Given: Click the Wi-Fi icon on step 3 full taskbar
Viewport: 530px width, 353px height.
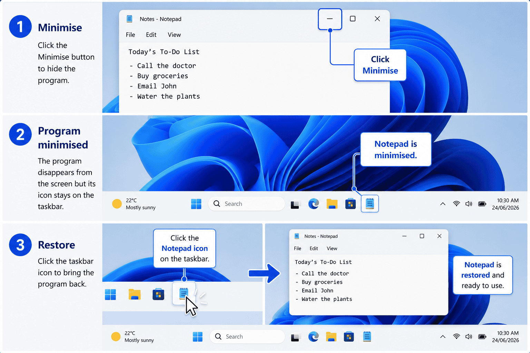Looking at the screenshot, I should coord(457,336).
